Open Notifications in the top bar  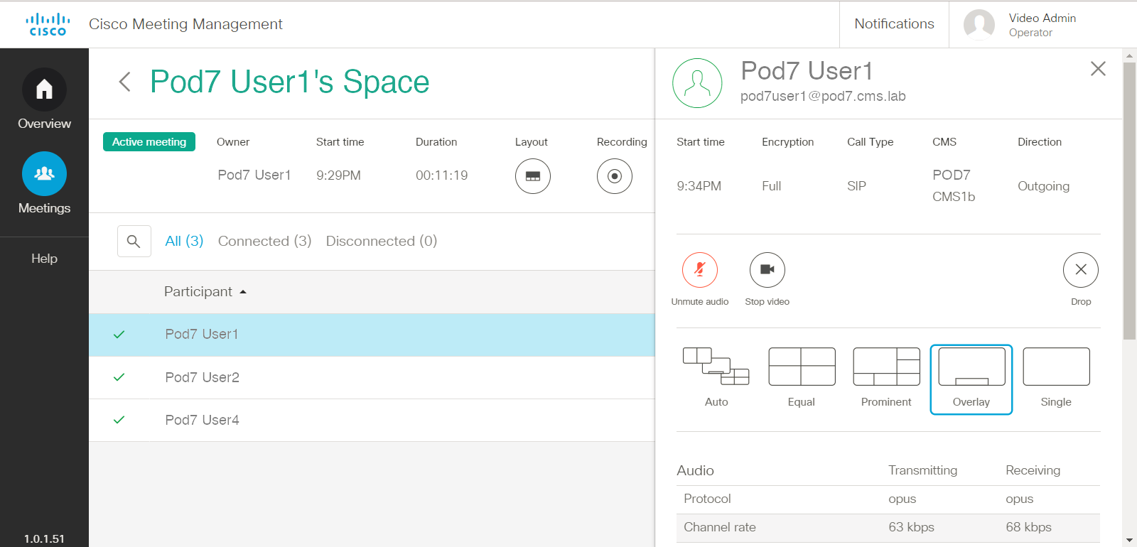(894, 24)
